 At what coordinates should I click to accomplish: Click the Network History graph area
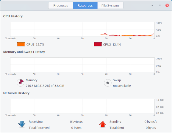tap(82, 106)
